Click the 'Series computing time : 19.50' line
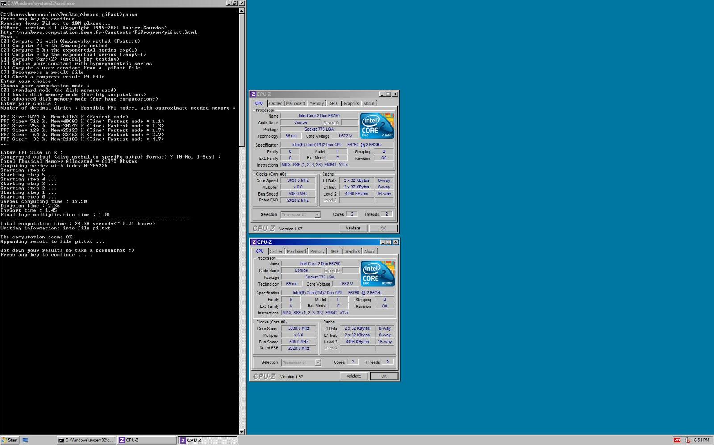This screenshot has width=714, height=445. [x=44, y=201]
